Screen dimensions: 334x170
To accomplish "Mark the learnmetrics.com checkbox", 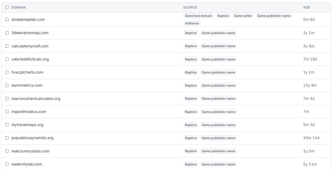I will click(7, 85).
